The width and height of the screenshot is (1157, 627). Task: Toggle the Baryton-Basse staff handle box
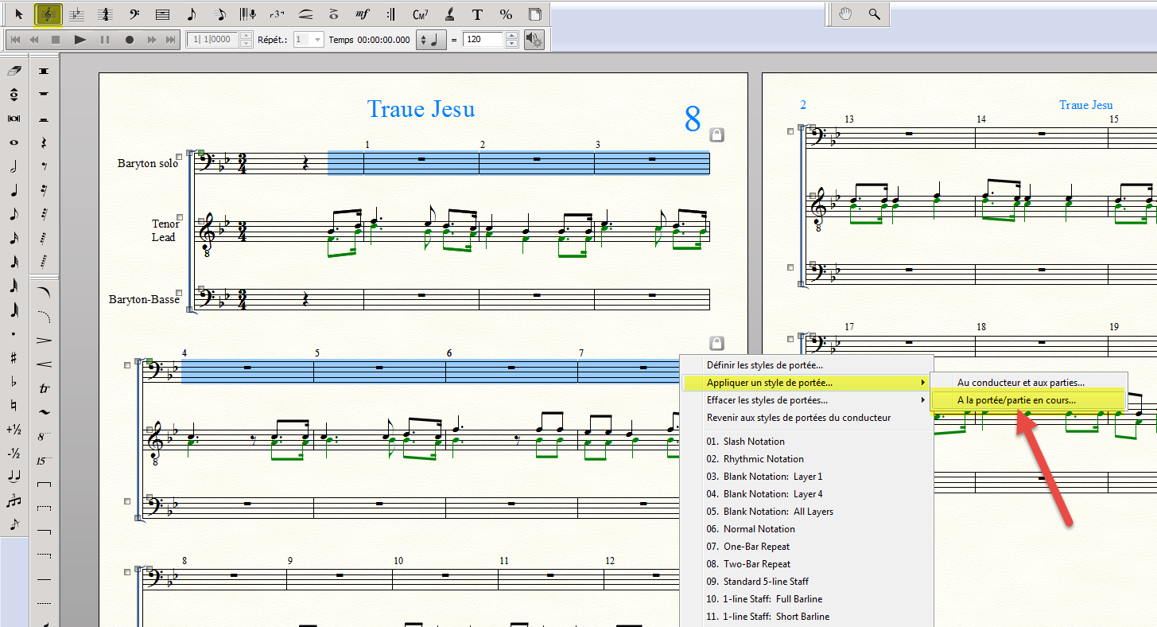click(x=179, y=293)
